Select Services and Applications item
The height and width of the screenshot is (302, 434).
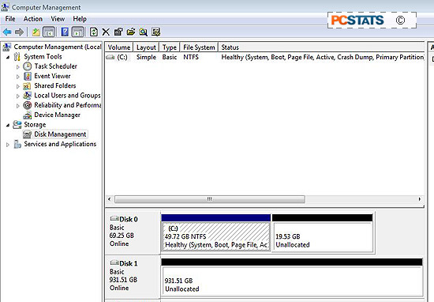coord(60,144)
